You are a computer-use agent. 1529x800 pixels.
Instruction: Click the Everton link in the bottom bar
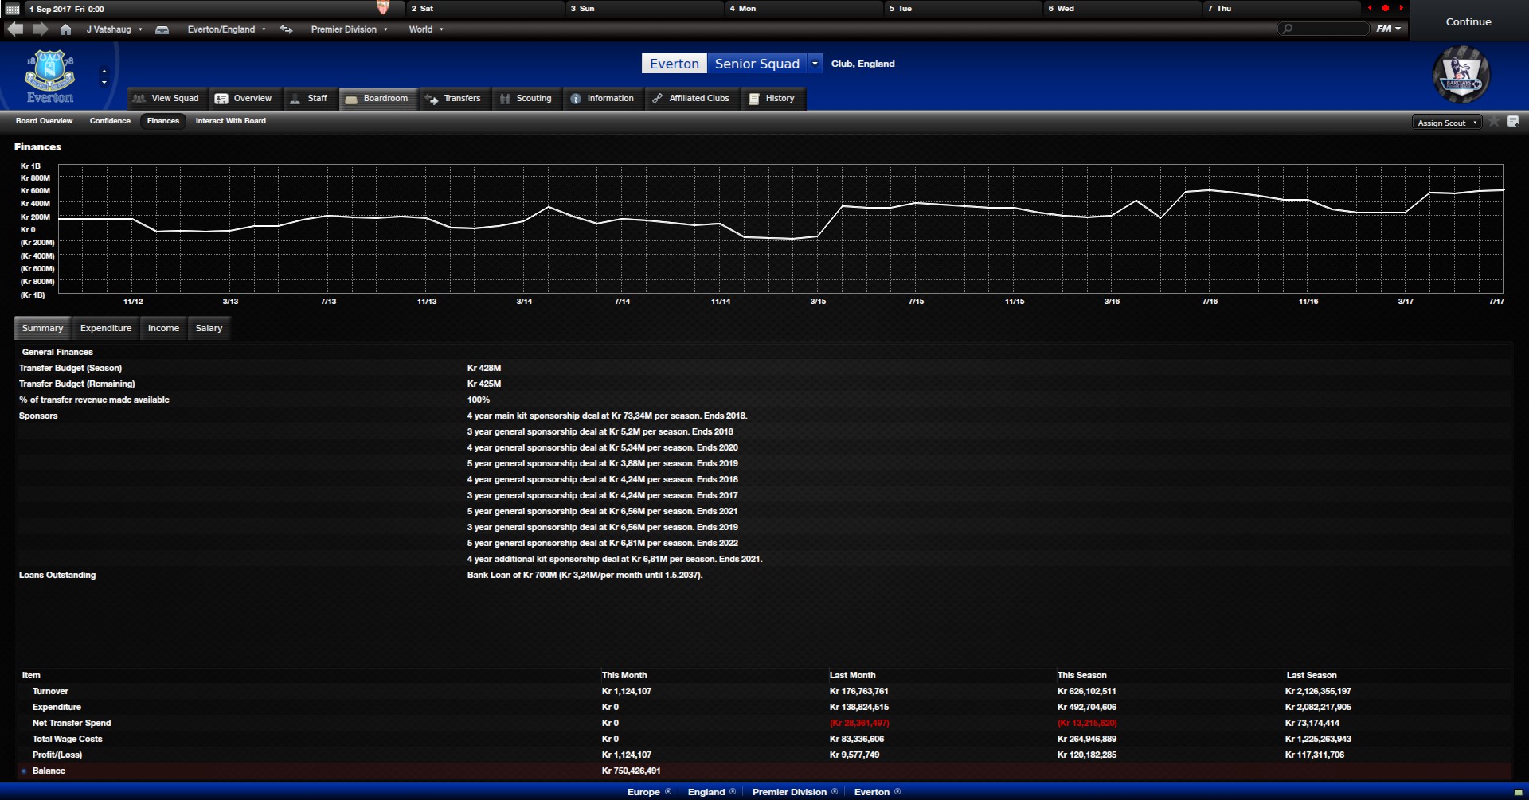tap(872, 792)
